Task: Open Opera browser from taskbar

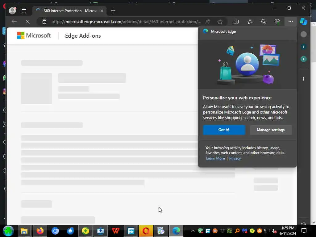Action: coord(146,231)
